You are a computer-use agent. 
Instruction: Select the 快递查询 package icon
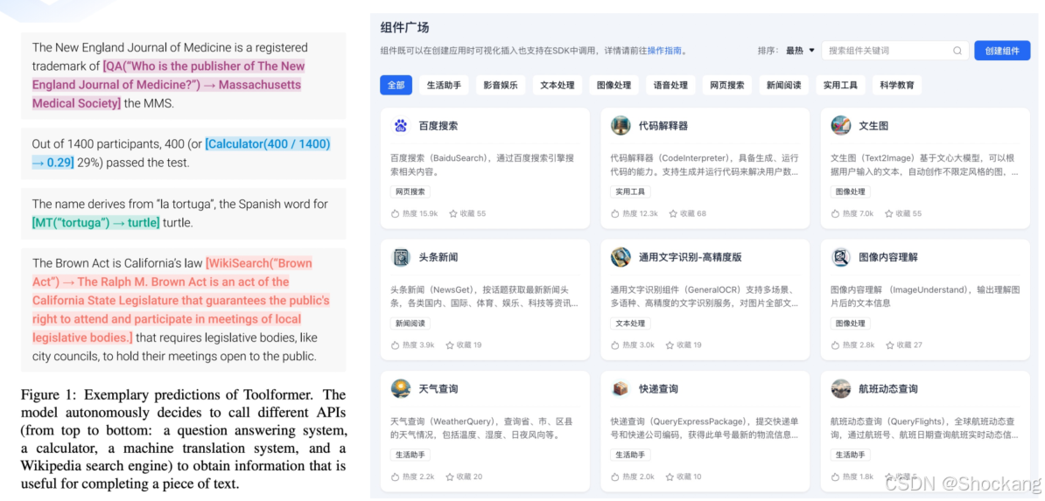coord(621,388)
